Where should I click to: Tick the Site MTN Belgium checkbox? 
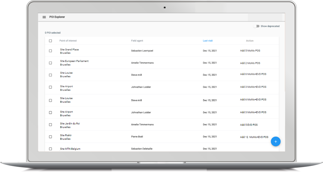point(51,149)
